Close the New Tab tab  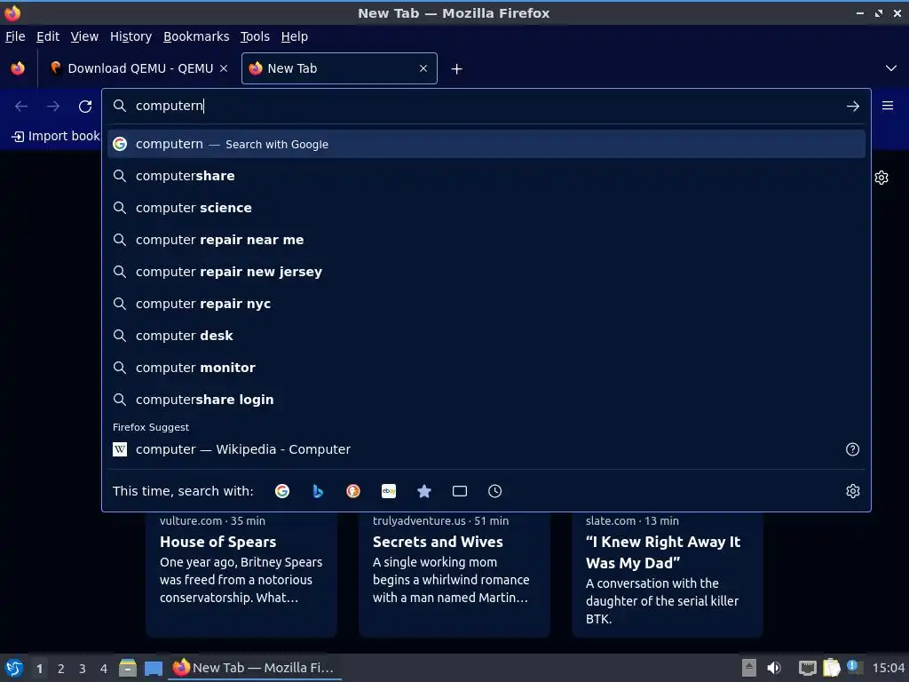tap(423, 68)
